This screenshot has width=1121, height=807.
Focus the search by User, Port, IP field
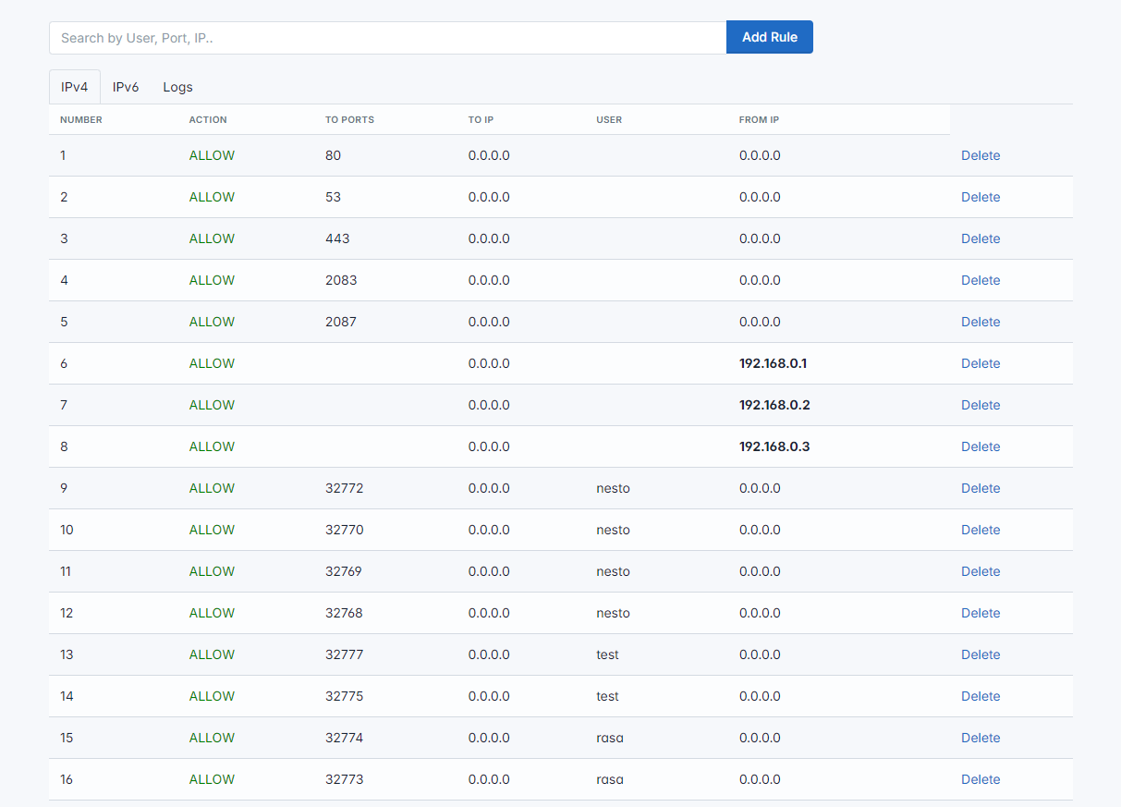tap(388, 38)
